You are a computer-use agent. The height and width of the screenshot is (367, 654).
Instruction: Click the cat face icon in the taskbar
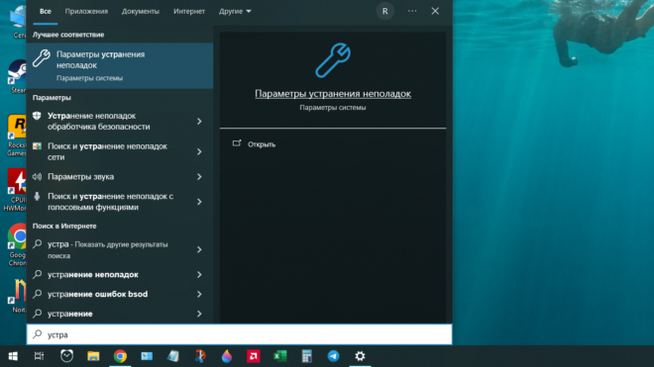pyautogui.click(x=66, y=356)
